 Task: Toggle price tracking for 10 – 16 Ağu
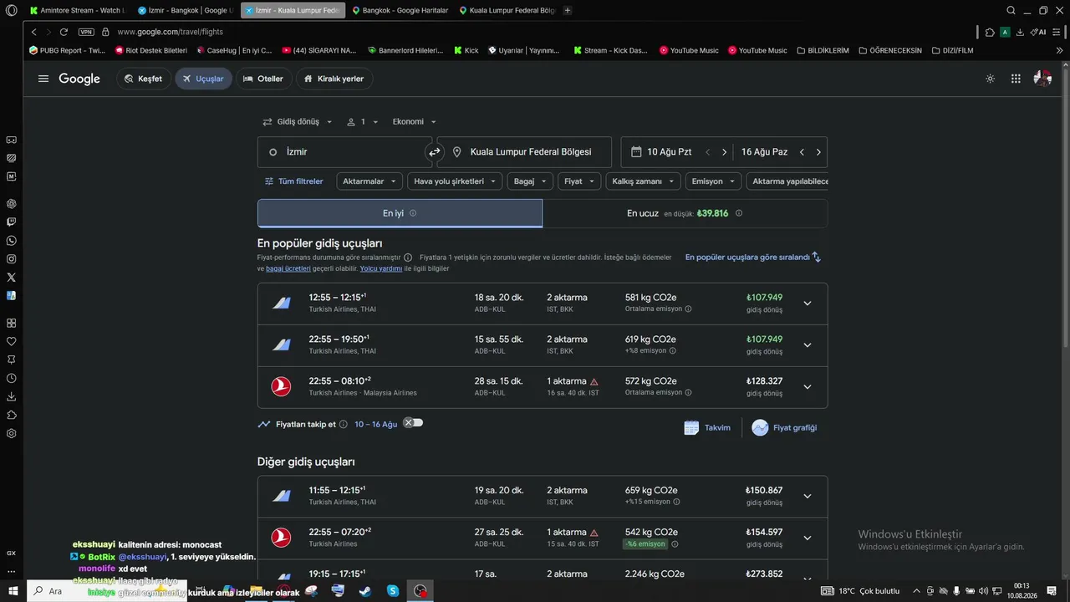coord(413,423)
